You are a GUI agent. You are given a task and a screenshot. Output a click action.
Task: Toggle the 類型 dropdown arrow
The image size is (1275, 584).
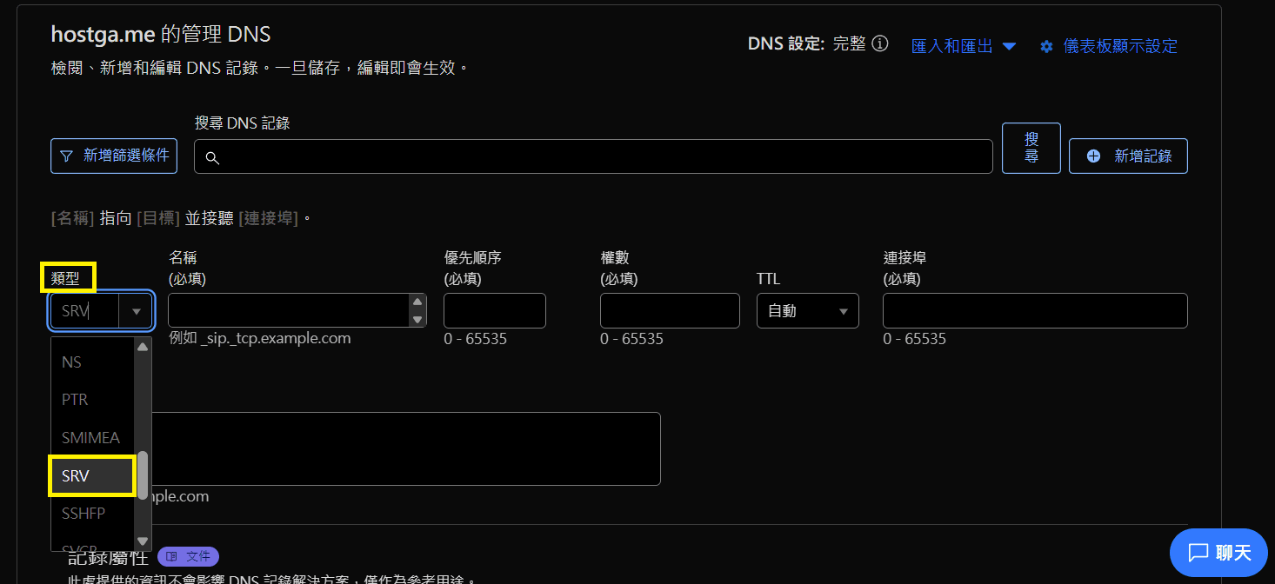coord(137,311)
